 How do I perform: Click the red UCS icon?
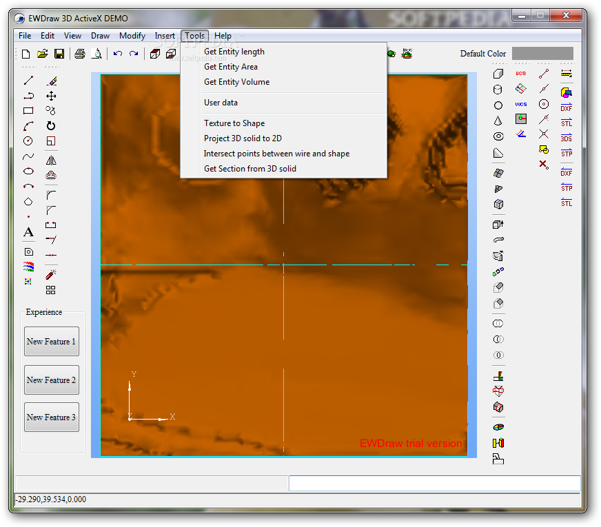[x=520, y=73]
